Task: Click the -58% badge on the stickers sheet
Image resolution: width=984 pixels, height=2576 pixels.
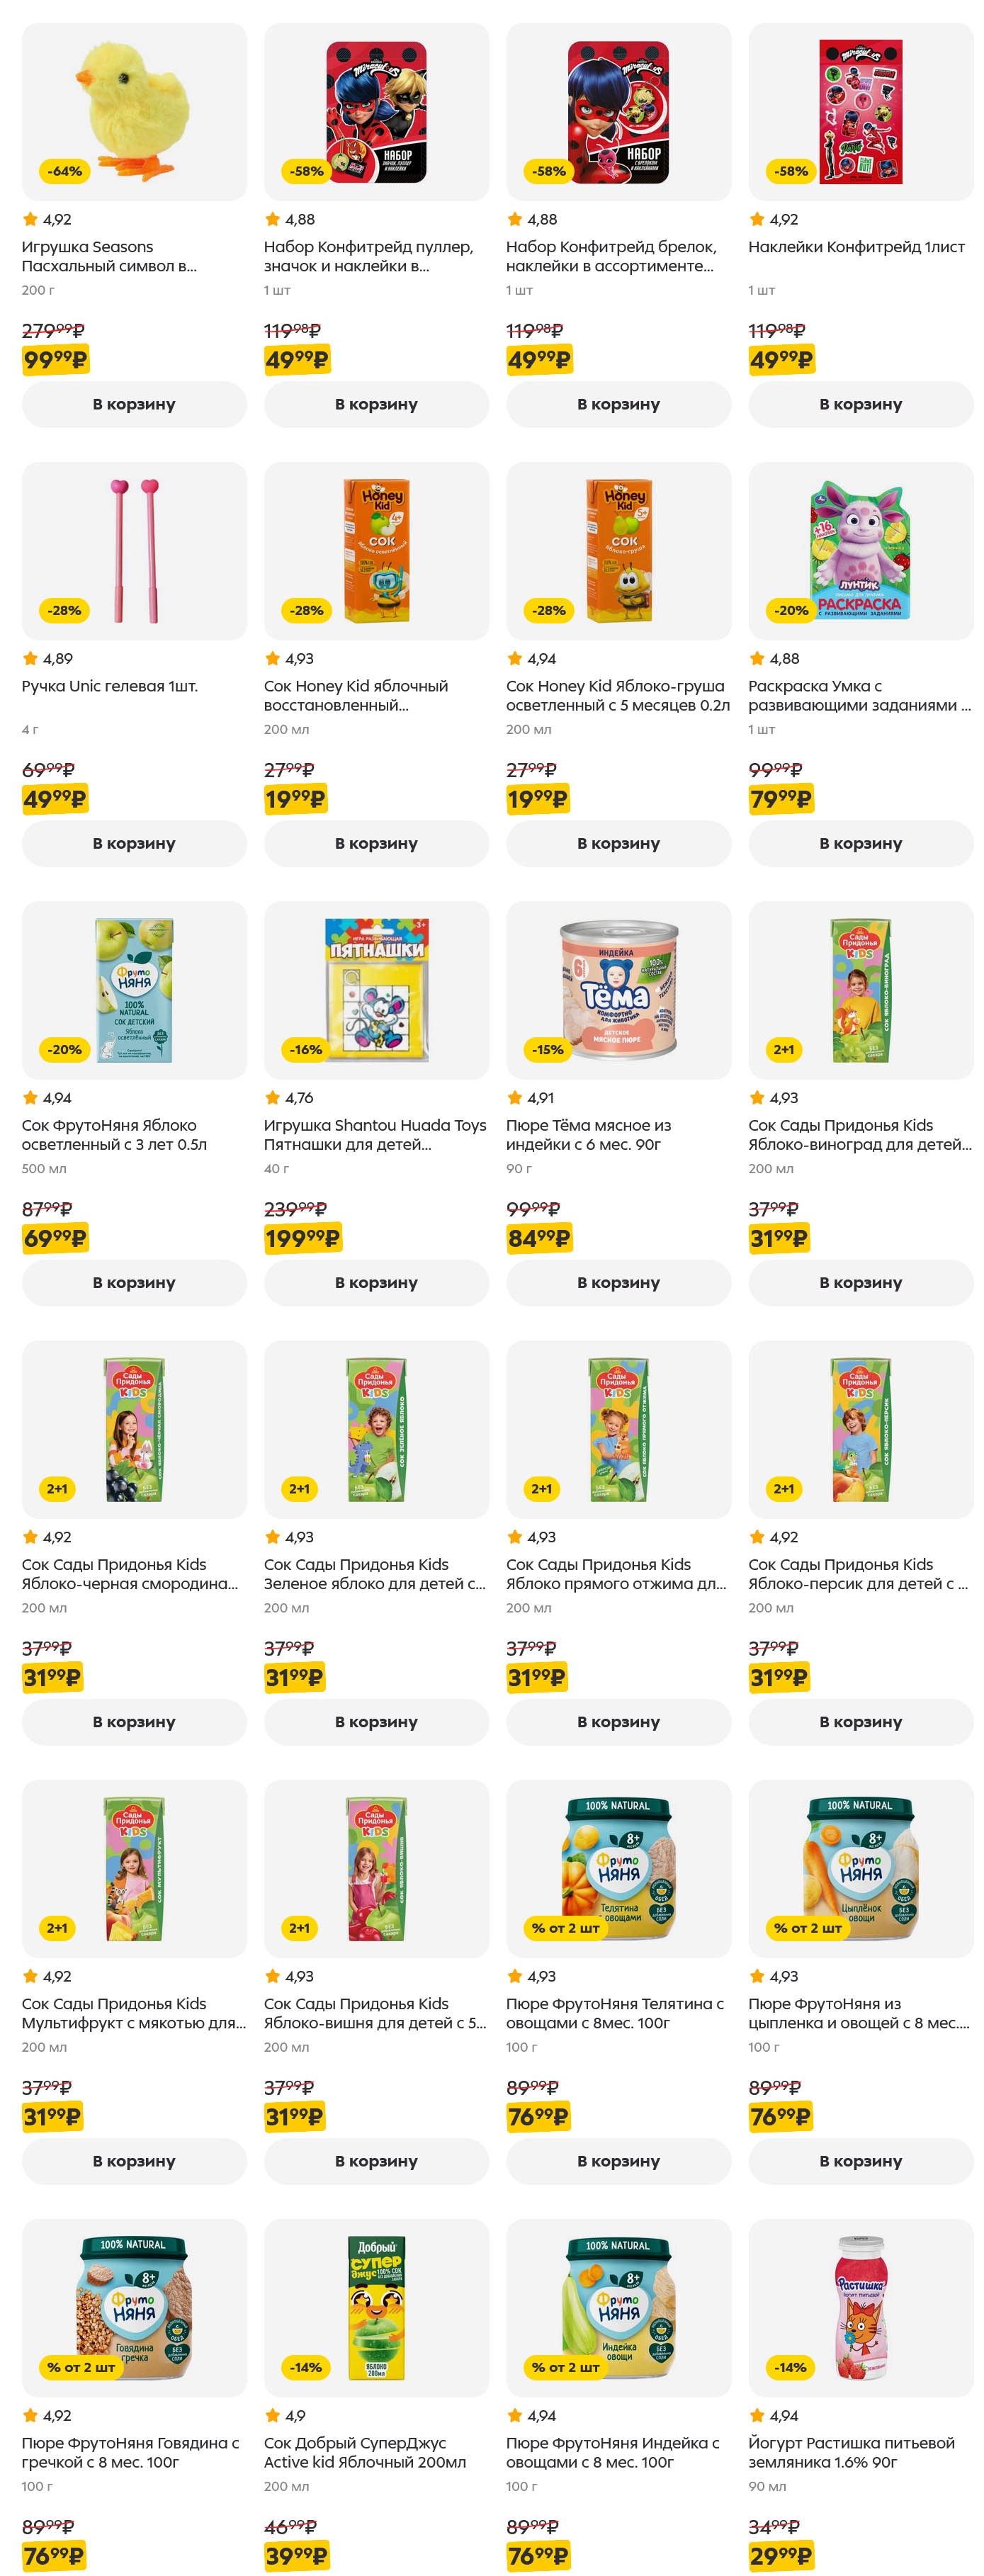Action: point(791,171)
